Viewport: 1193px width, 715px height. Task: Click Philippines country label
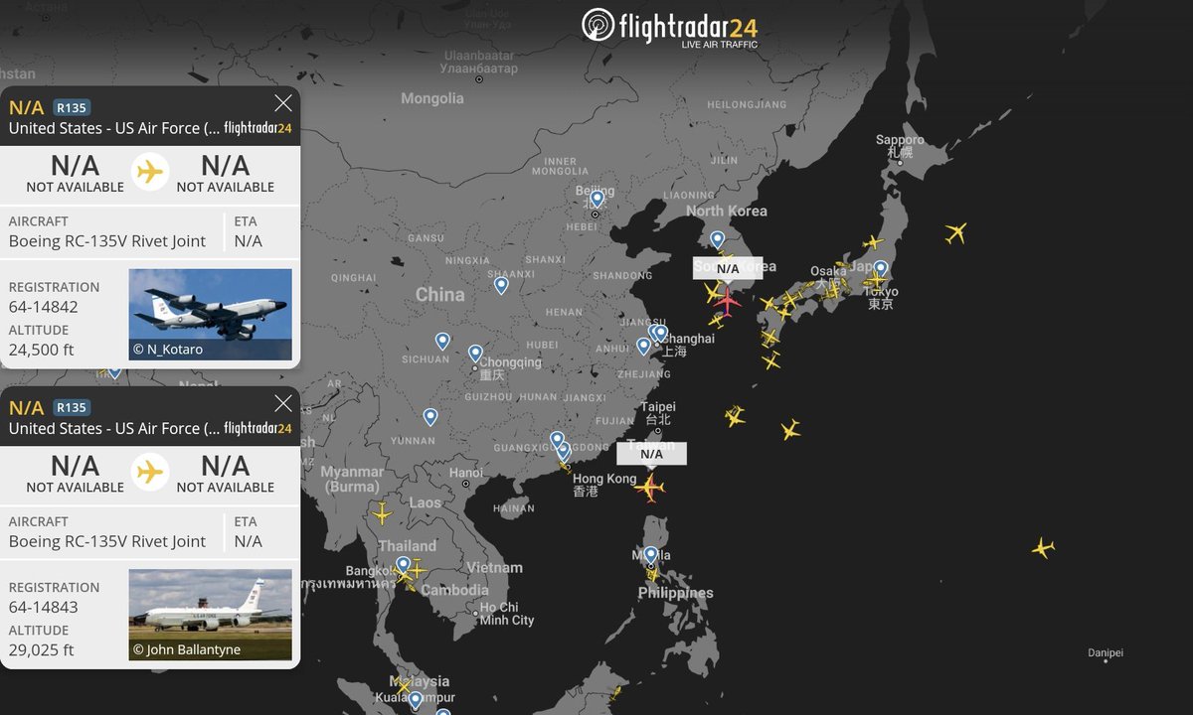point(676,593)
